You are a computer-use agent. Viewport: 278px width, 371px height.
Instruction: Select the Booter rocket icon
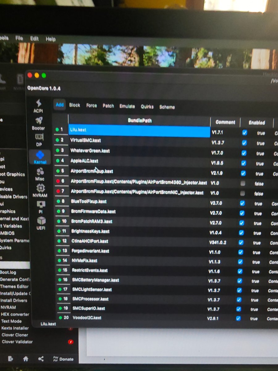point(39,121)
